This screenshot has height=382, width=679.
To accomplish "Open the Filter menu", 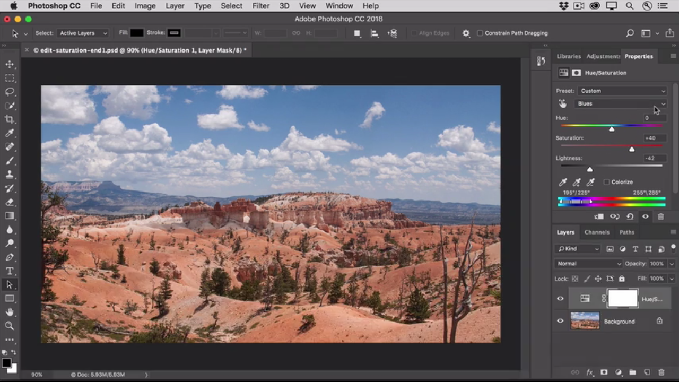I will coord(260,6).
